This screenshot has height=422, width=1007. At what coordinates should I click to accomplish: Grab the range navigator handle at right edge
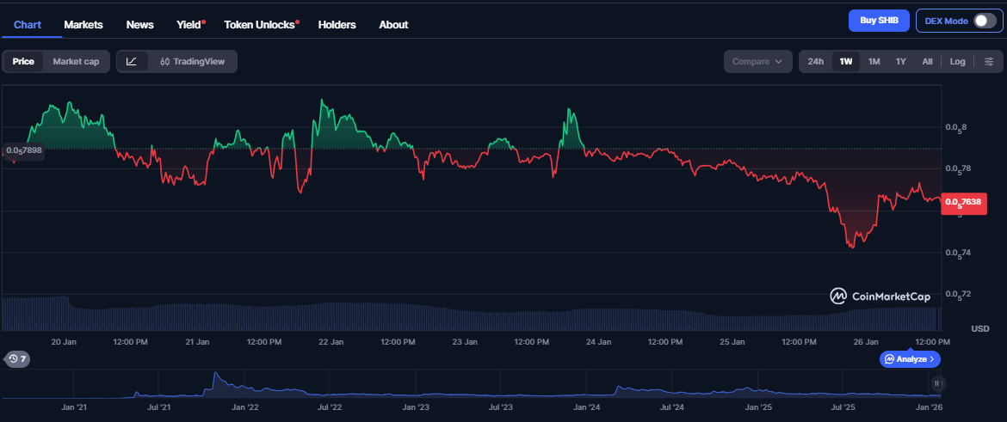click(936, 383)
